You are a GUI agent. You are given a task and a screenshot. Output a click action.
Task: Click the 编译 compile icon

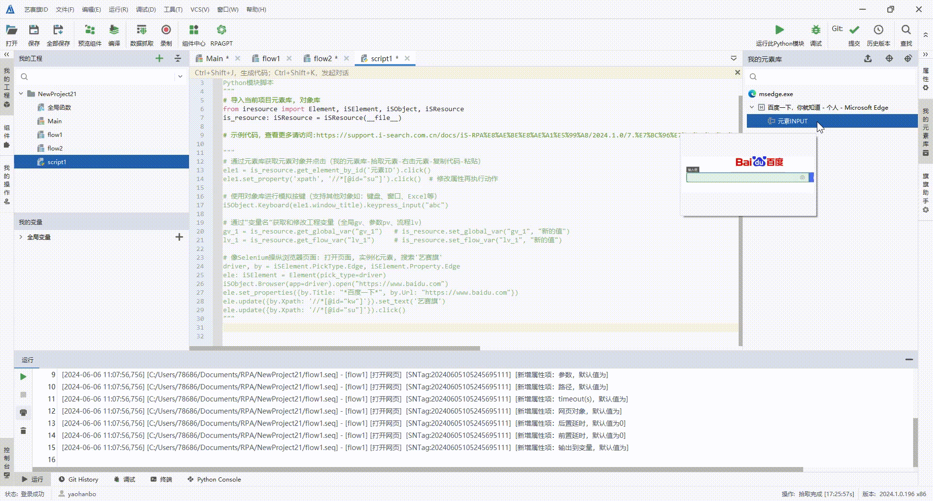pyautogui.click(x=114, y=31)
